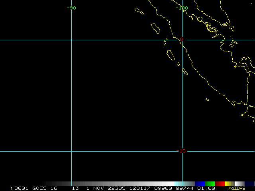The width and height of the screenshot is (255, 191).
Task: Click the 01.00 resolution value
Action: tap(206, 188)
